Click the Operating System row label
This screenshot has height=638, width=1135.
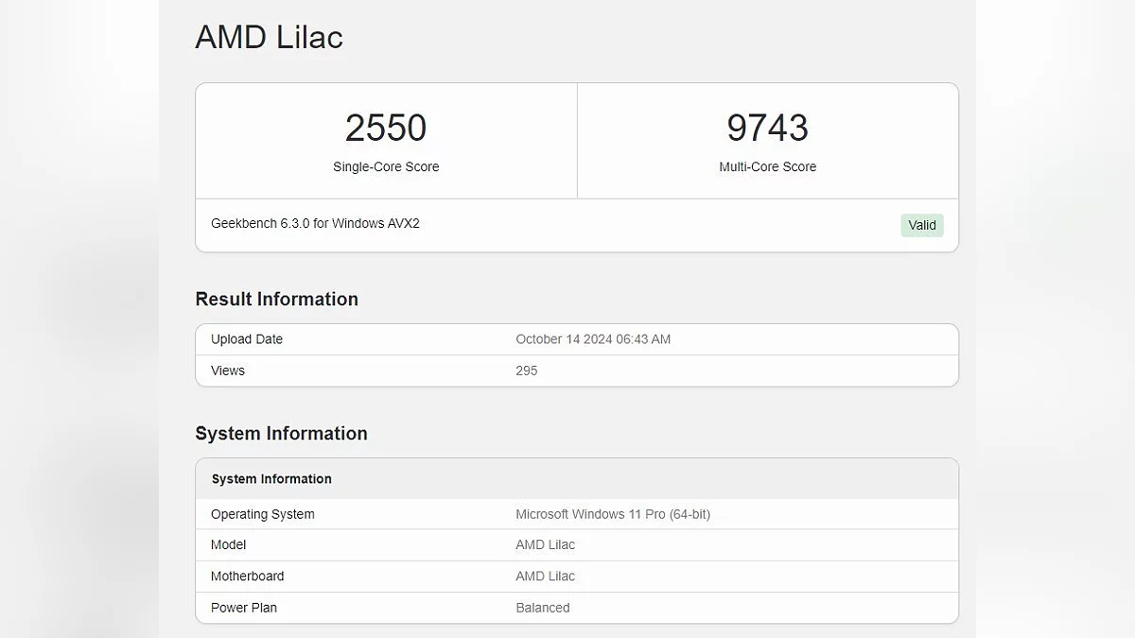263,514
